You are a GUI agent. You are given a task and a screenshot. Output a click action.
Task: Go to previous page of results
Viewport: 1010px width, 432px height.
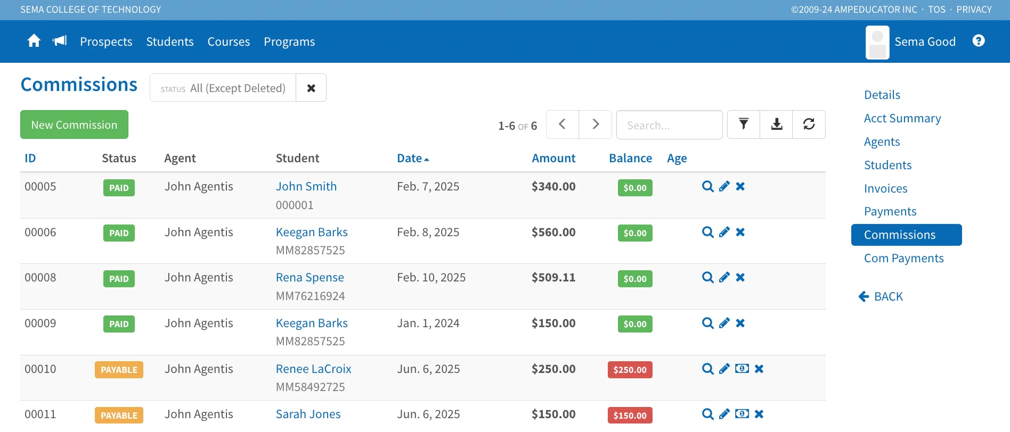(563, 124)
